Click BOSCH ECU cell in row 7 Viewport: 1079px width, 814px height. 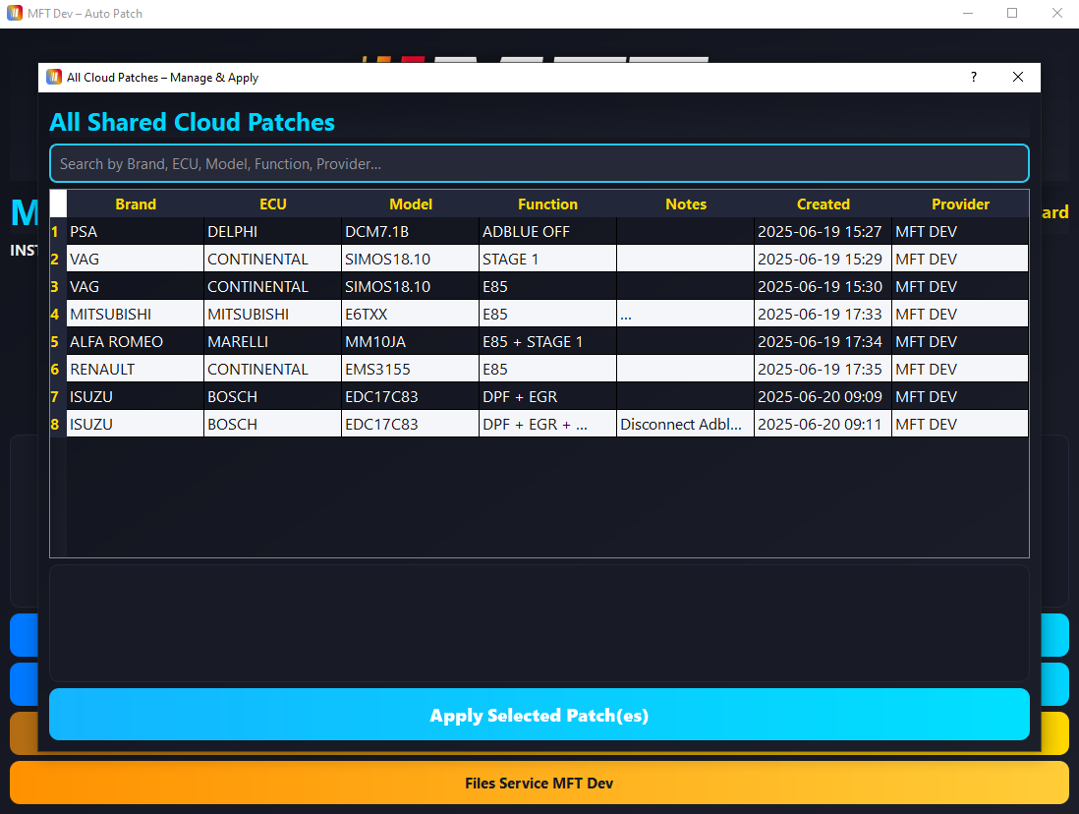pyautogui.click(x=272, y=396)
